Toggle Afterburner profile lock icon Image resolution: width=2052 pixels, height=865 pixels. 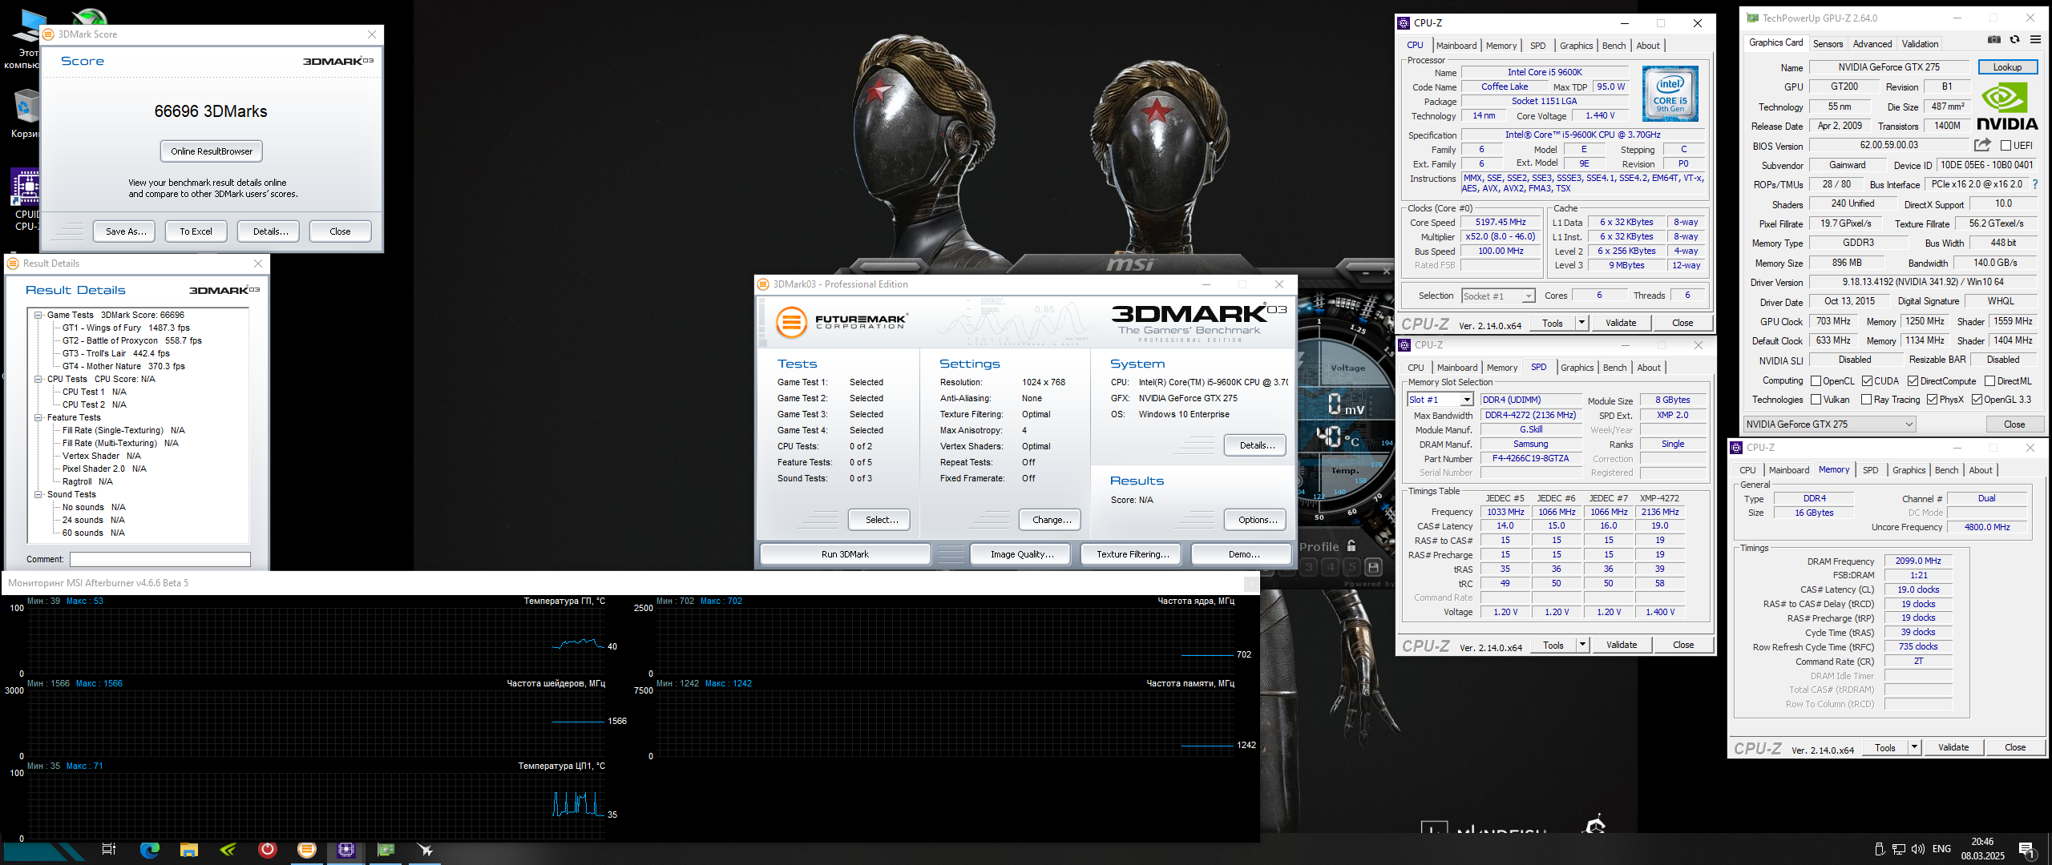(1351, 545)
